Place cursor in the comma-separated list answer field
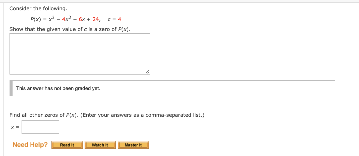The width and height of the screenshot is (359, 156). coord(40,127)
